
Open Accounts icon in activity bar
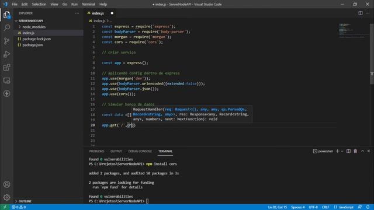coord(6,184)
